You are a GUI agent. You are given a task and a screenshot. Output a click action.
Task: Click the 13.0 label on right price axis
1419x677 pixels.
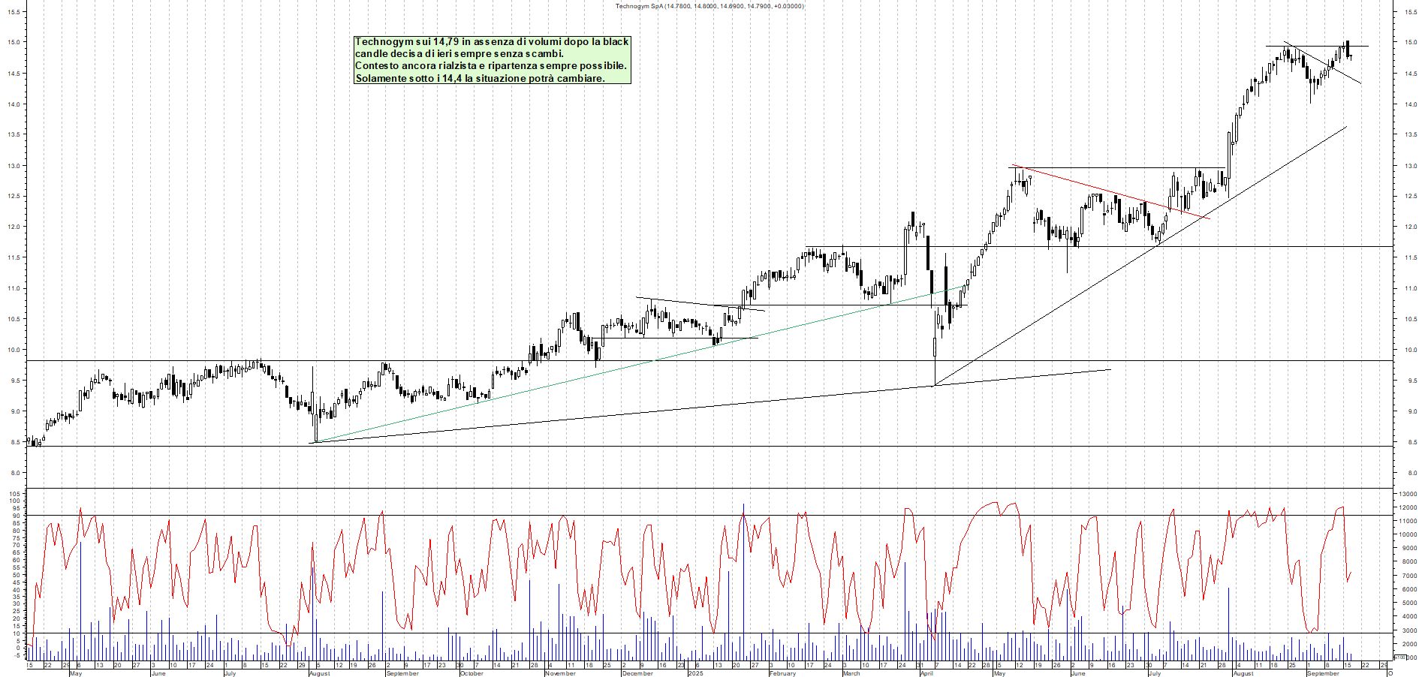[1411, 166]
